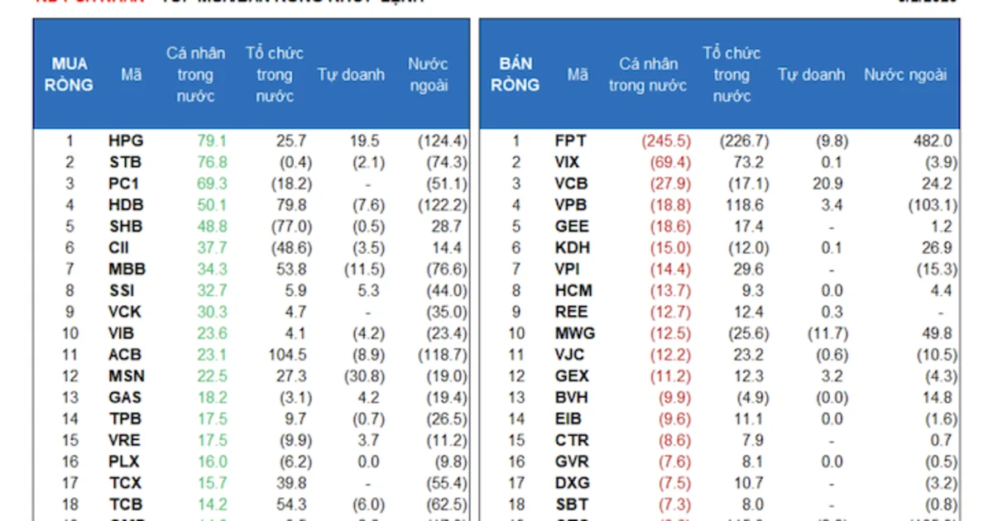Click the (245.5) value for FPT
993x521 pixels.
[666, 141]
